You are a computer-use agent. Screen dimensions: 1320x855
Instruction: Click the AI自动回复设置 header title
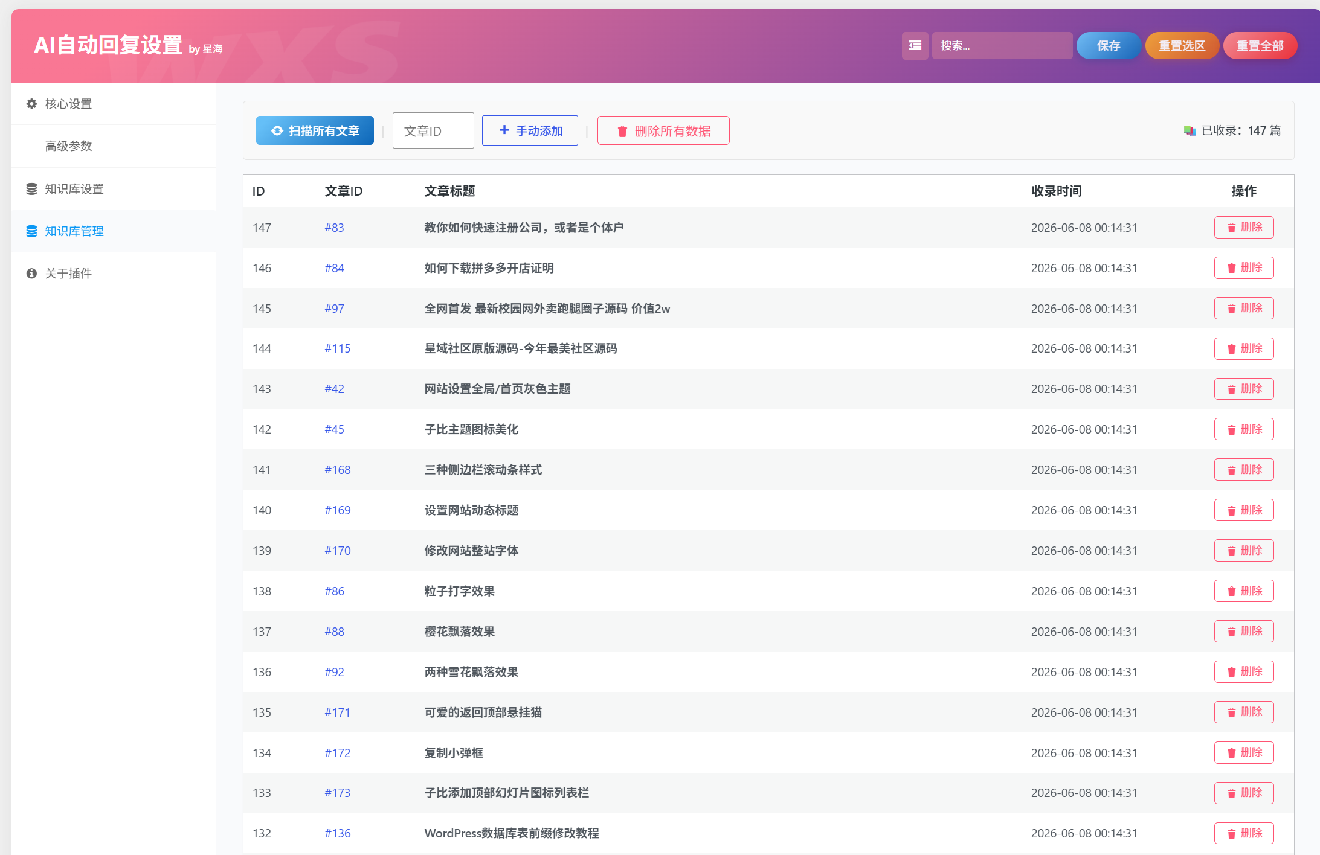point(108,45)
